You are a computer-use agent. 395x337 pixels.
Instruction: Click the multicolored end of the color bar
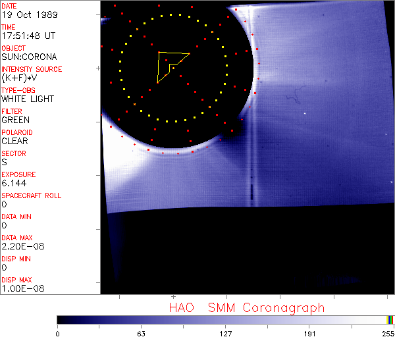390,319
